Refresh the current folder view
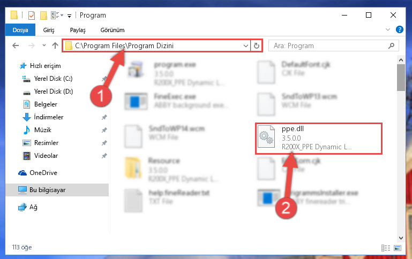Screen dimensions: 412x259 point(257,45)
